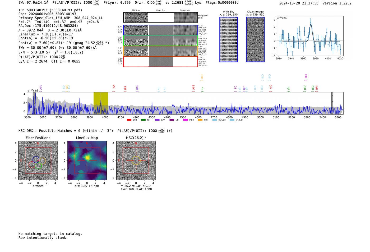This screenshot has height=252, width=370.
Task: Select the ID: 5003140193 text line
Action: click(x=50, y=10)
